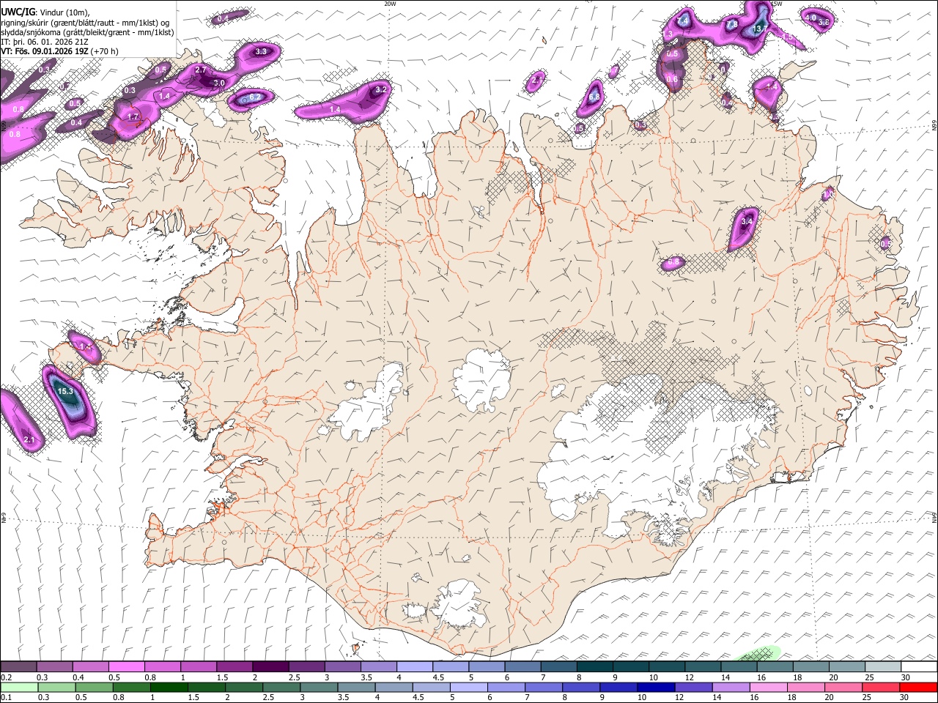The width and height of the screenshot is (938, 703).
Task: Click the rigning/skúrir legend description line
Action: pyautogui.click(x=85, y=23)
